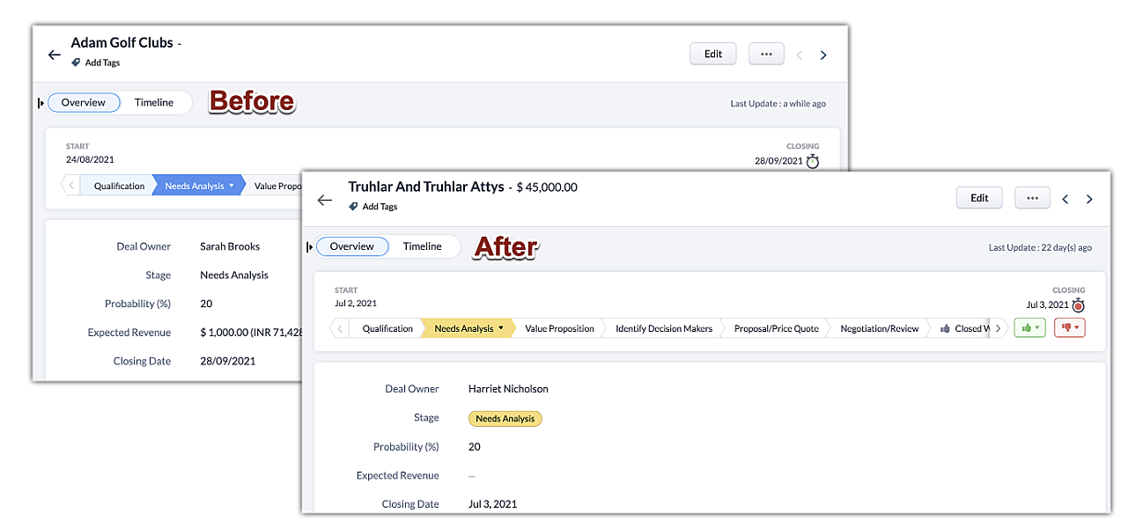This screenshot has height=528, width=1143.
Task: Click stopwatch icon next to 28/09/2021 closing
Action: [812, 161]
